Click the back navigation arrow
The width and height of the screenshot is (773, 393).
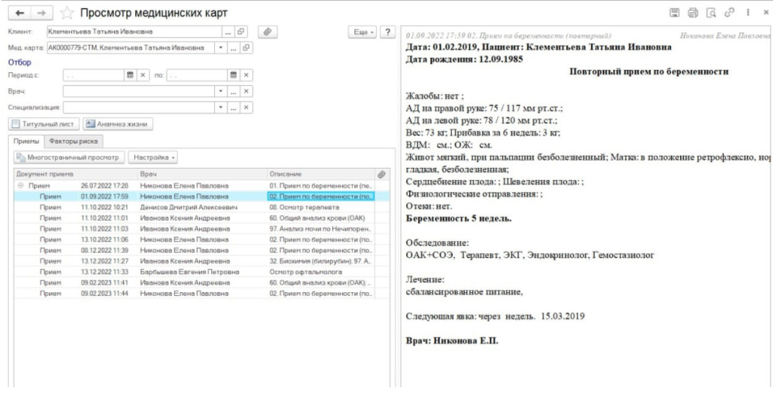tap(20, 12)
